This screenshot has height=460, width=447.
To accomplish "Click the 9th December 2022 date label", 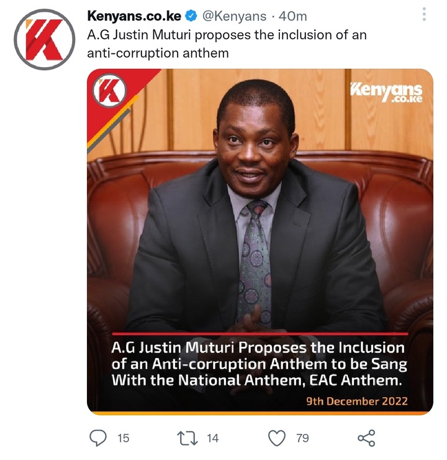I will [x=357, y=401].
